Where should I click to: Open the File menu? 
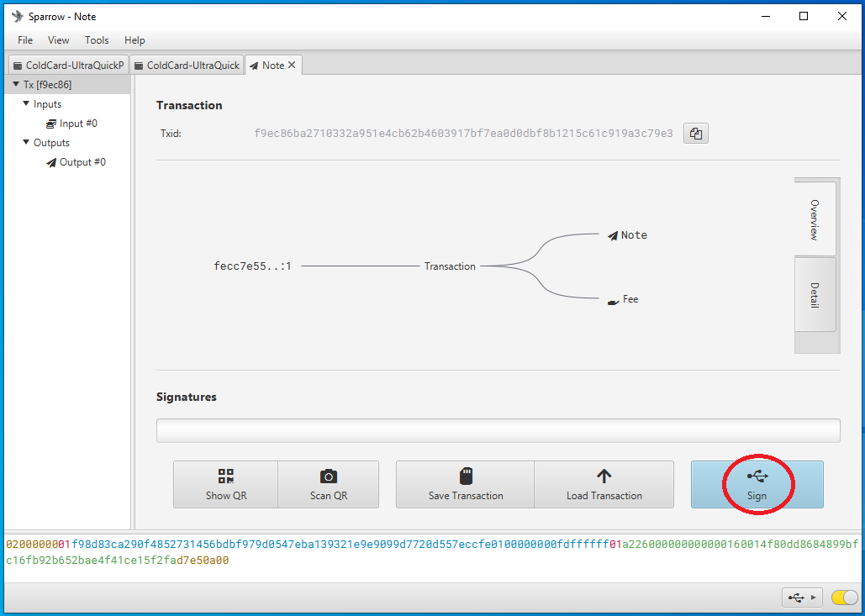click(x=25, y=40)
